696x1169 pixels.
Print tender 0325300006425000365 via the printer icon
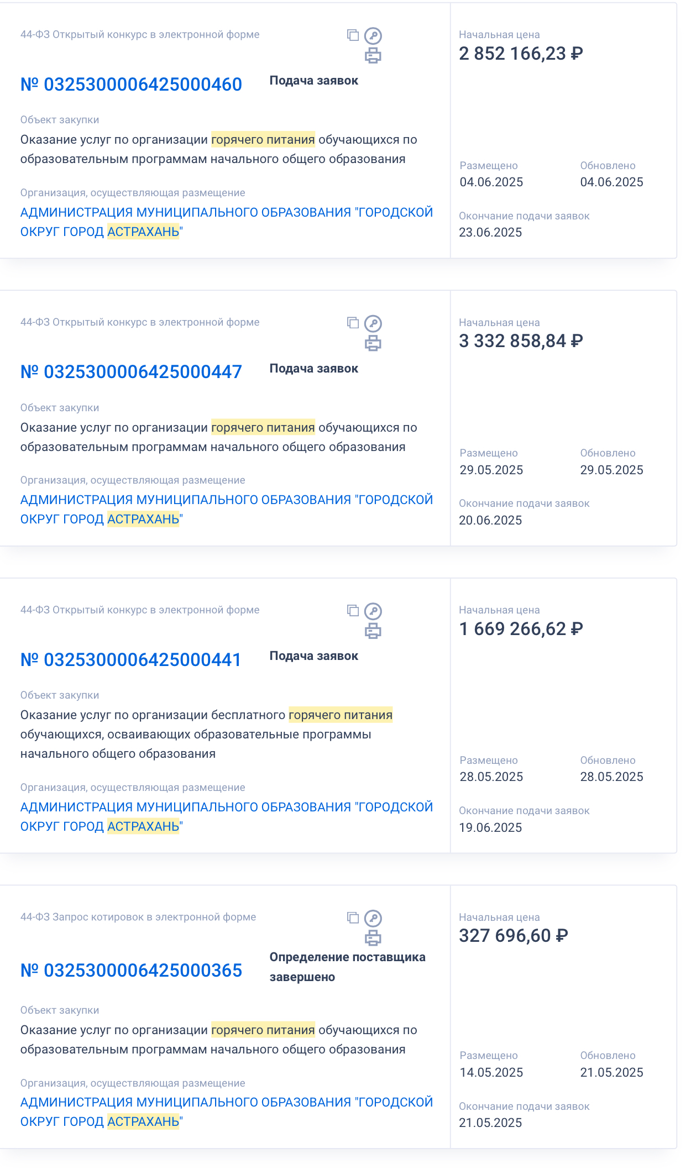coord(373,938)
